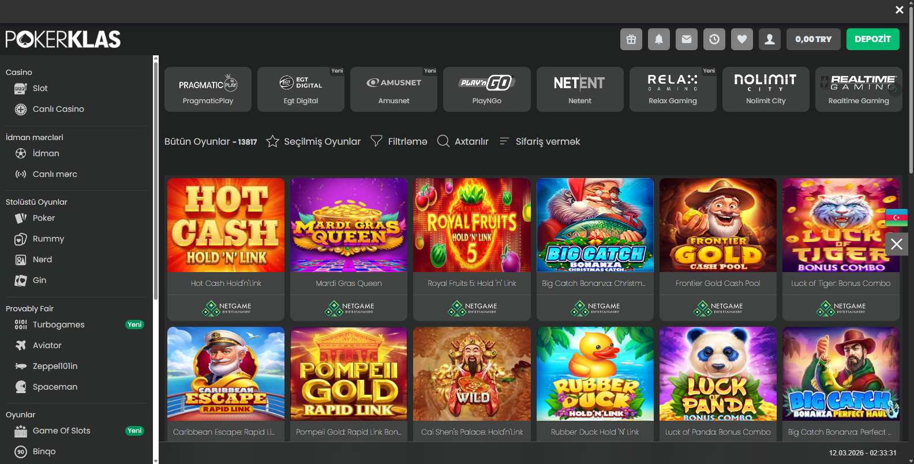This screenshot has height=464, width=914.
Task: Open the Sifariş vermək sort dropdown
Action: pos(540,141)
